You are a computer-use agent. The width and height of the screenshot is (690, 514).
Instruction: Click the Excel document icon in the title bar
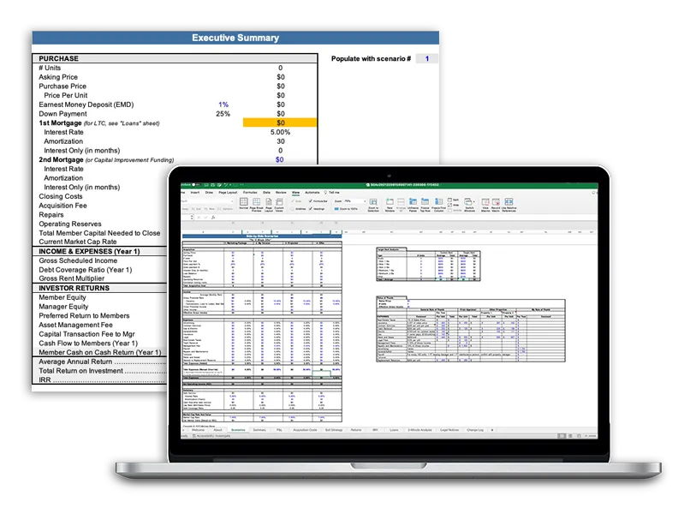click(368, 185)
